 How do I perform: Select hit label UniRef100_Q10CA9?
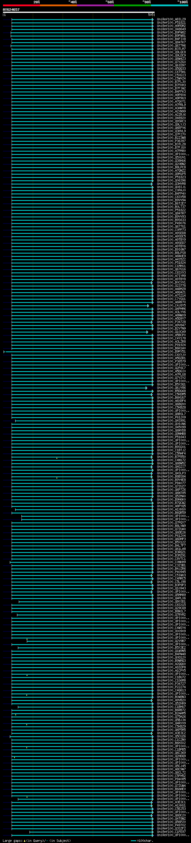pyautogui.click(x=171, y=332)
